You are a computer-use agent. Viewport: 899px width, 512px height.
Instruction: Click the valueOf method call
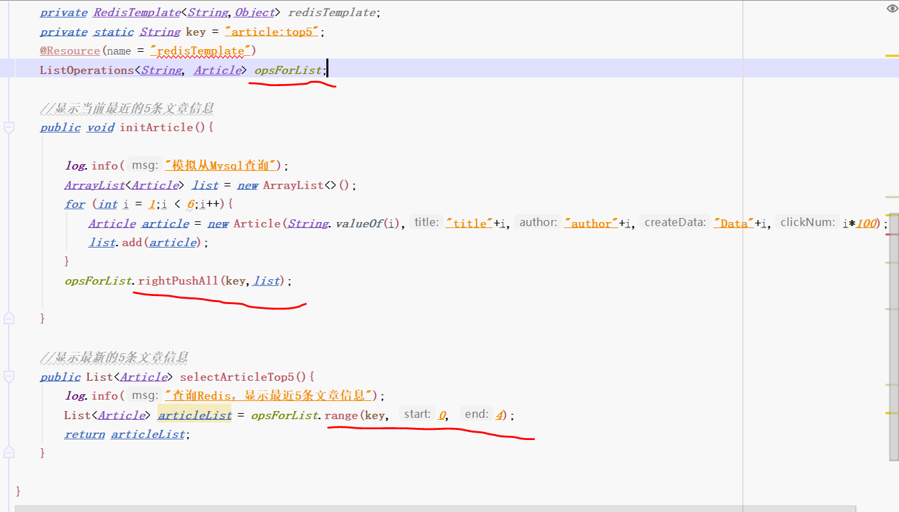[x=358, y=223]
